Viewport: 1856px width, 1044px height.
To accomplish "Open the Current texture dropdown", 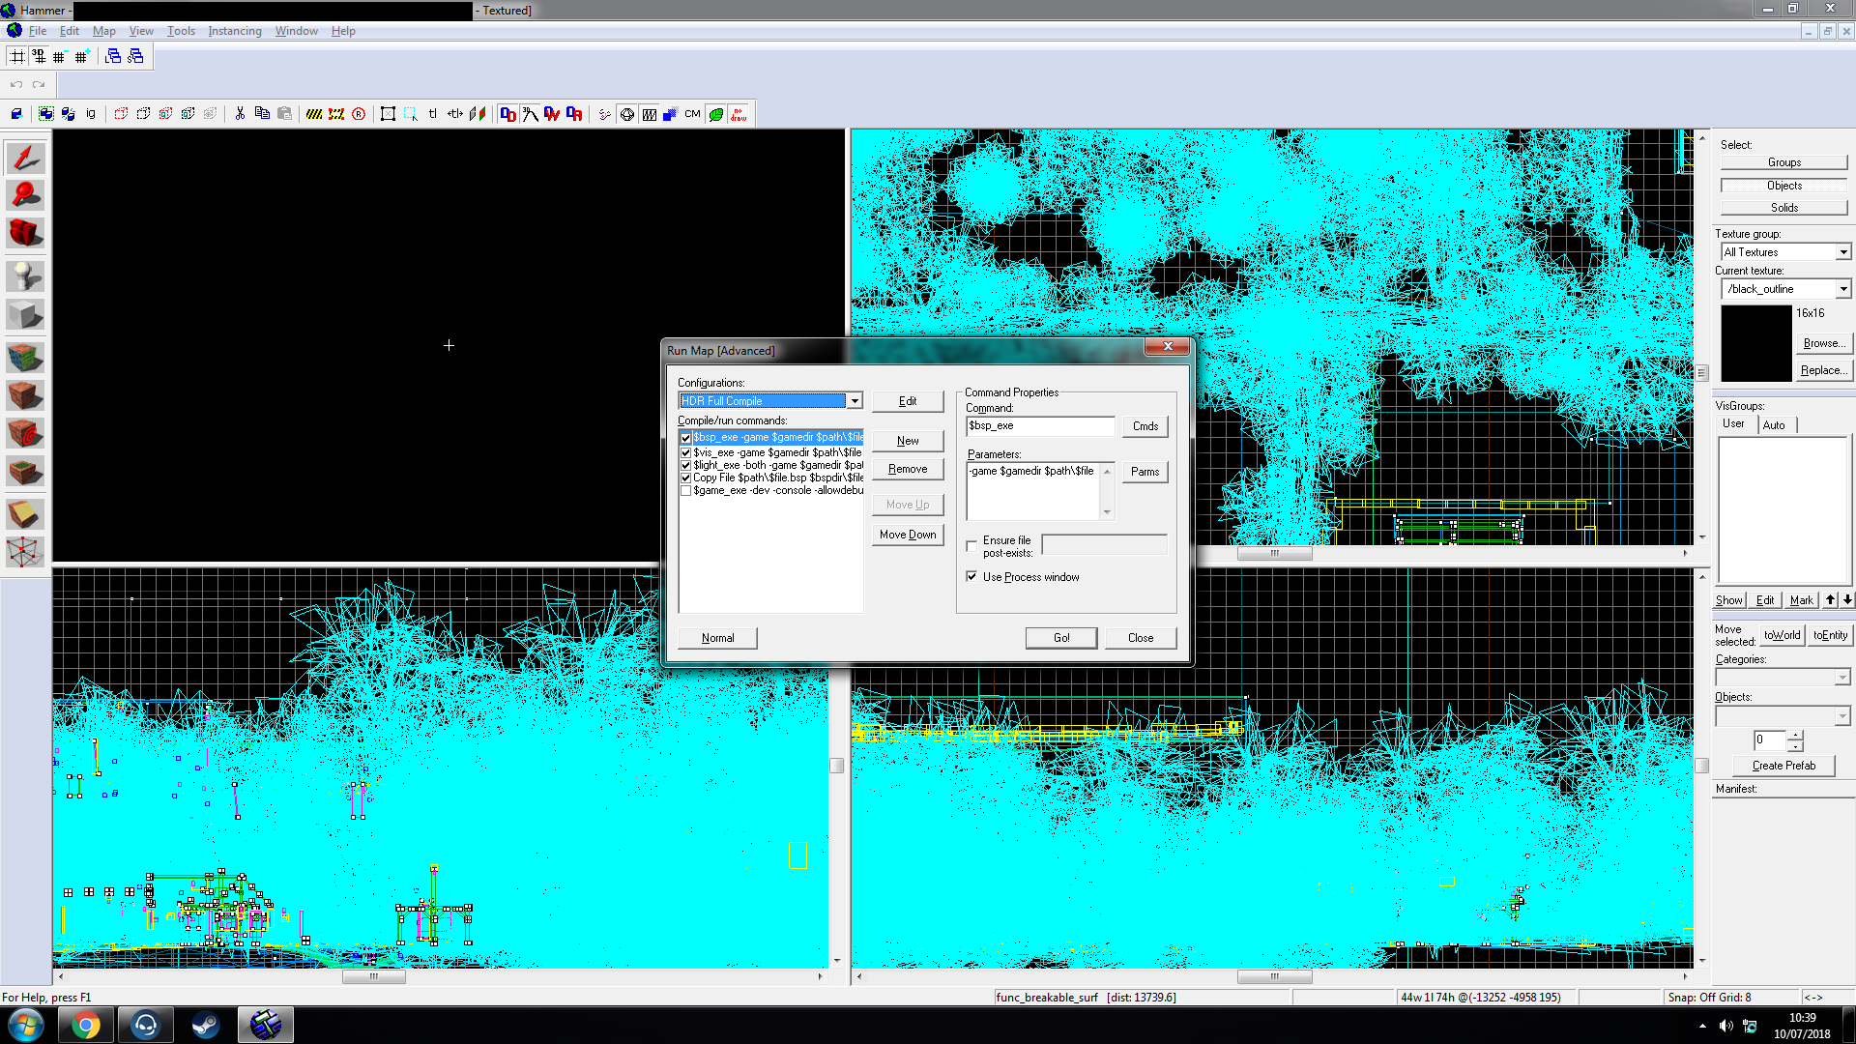I will (x=1842, y=289).
